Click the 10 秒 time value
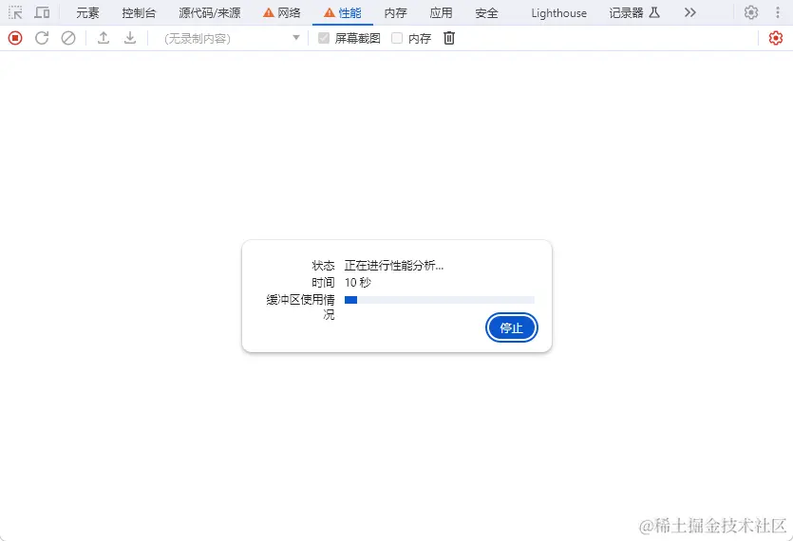Image resolution: width=793 pixels, height=541 pixels. coord(357,282)
